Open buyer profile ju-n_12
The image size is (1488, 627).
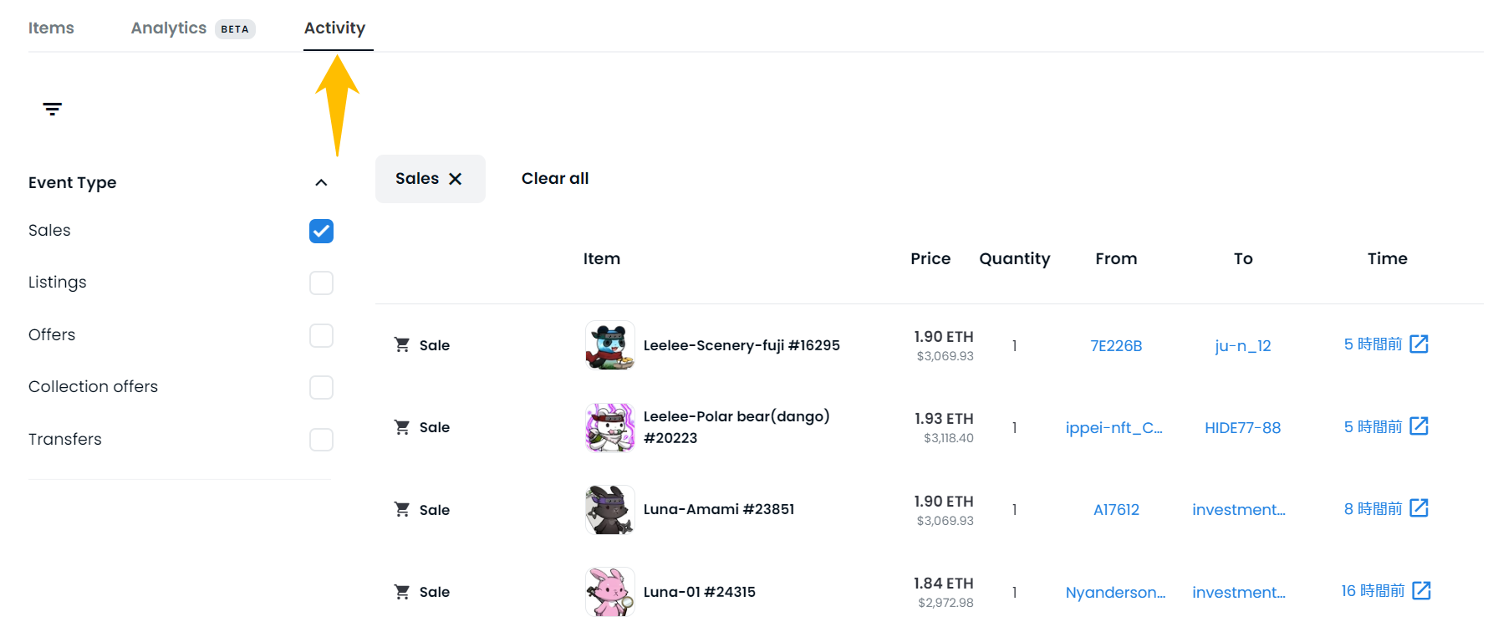1243,345
